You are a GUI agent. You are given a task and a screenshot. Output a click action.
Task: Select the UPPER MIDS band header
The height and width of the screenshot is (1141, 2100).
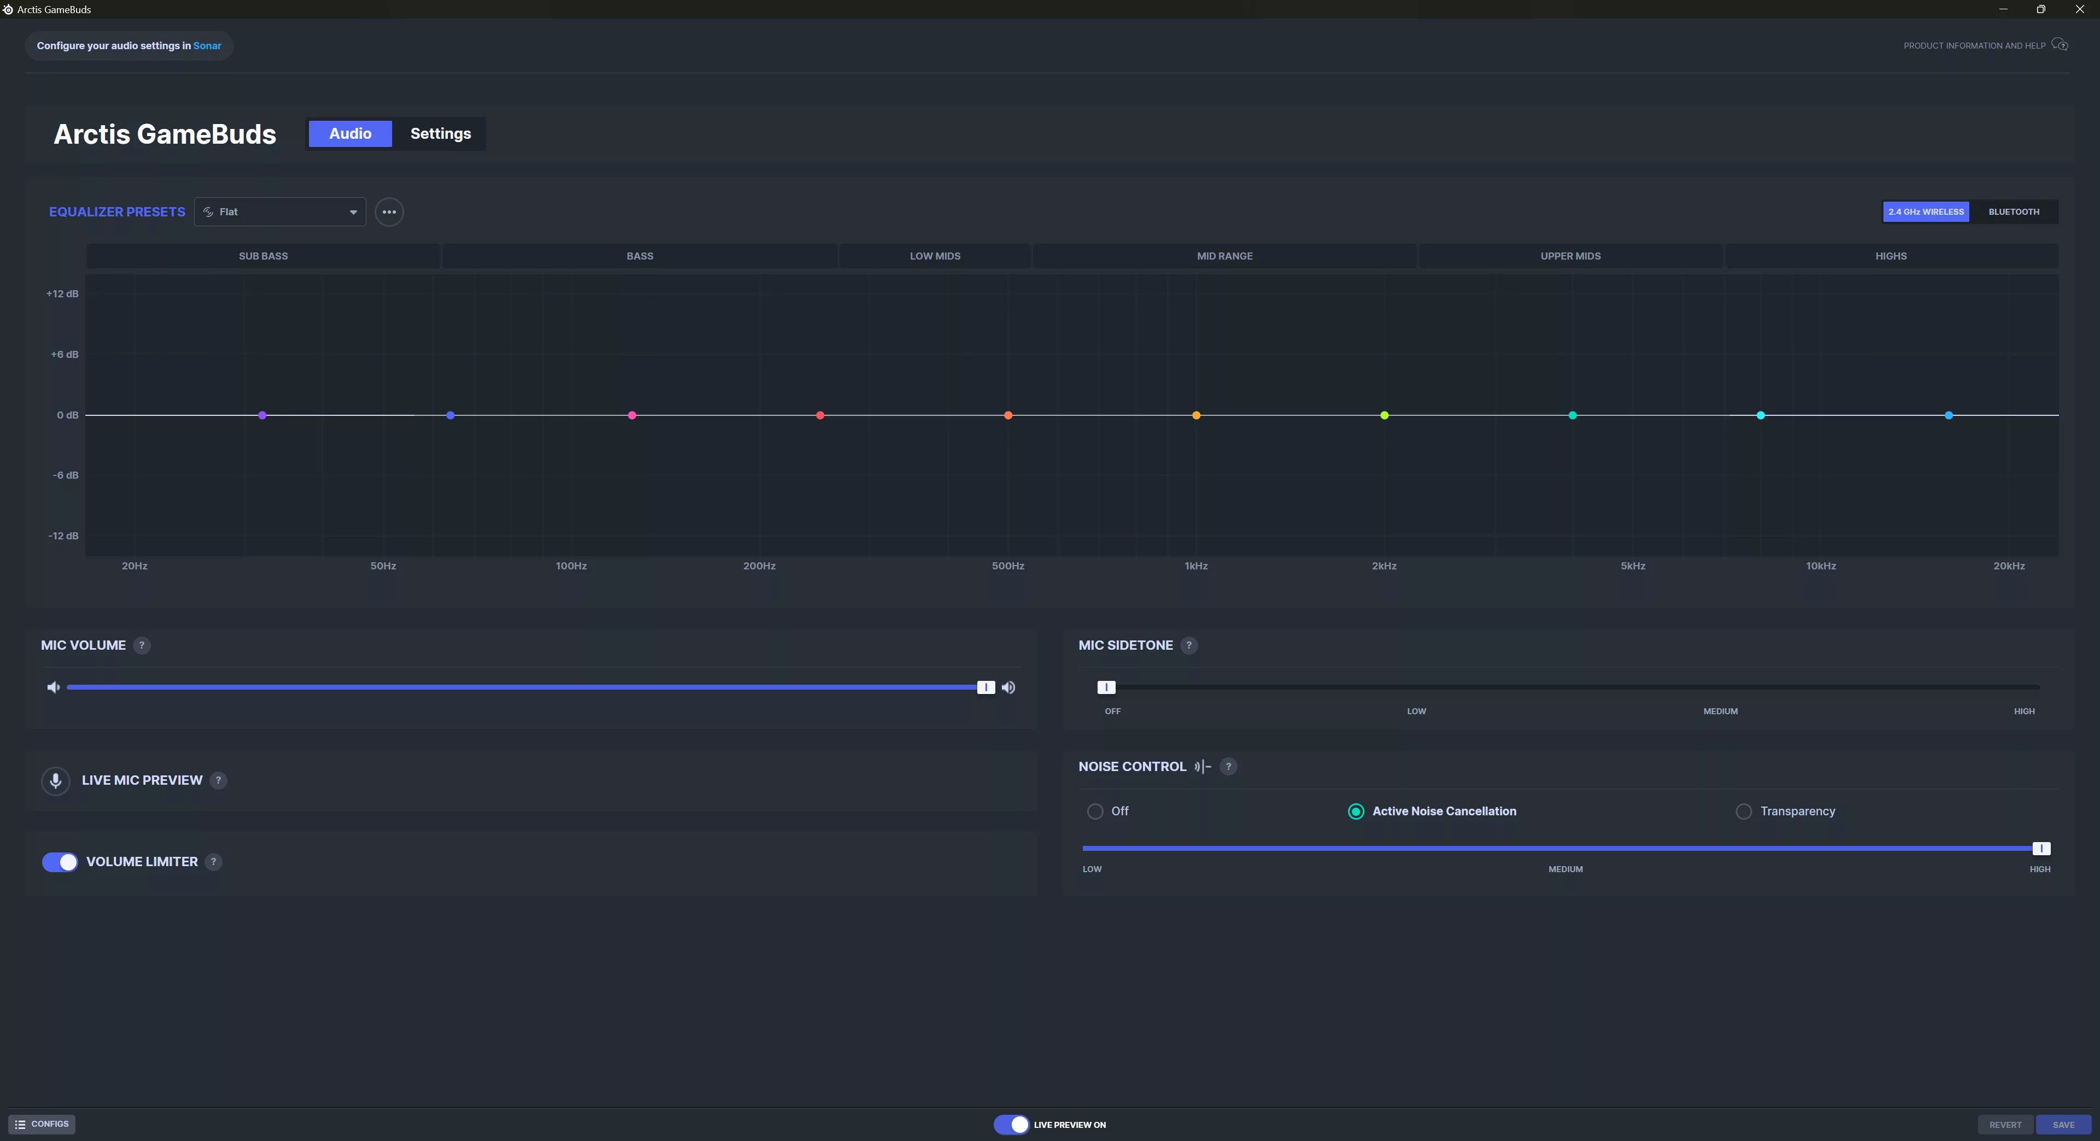click(1570, 256)
